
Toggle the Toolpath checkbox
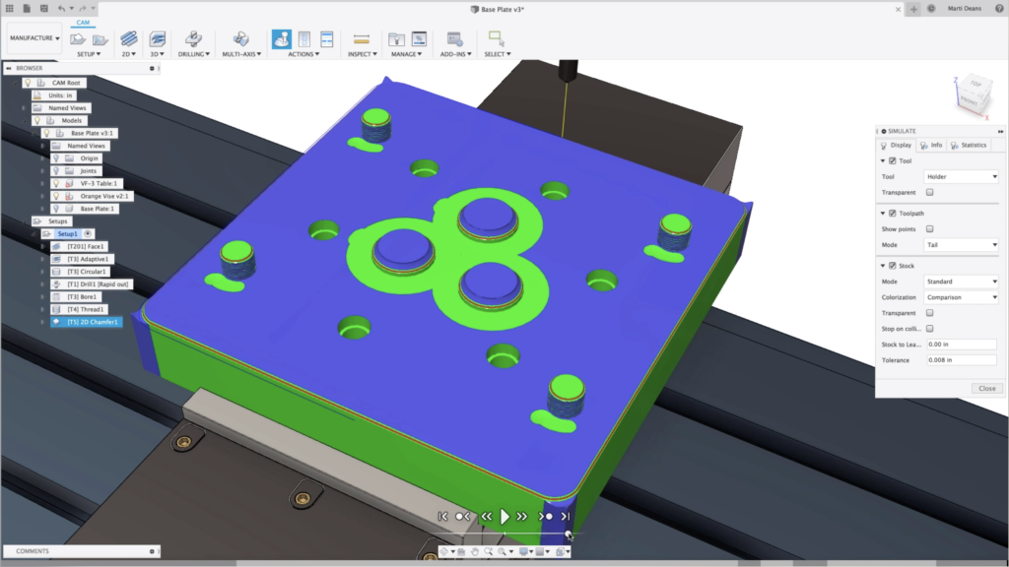[x=893, y=213]
